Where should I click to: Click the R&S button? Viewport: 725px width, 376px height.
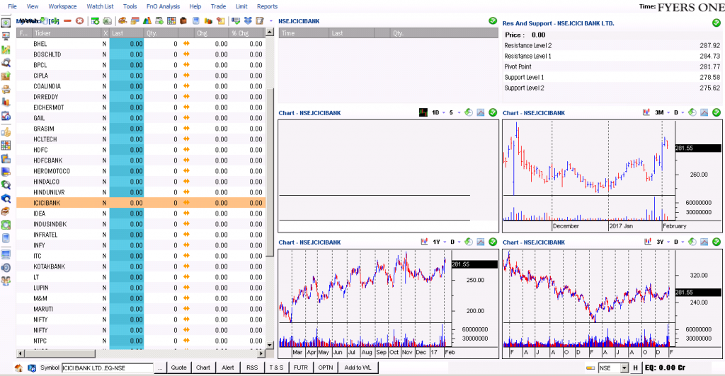(252, 368)
